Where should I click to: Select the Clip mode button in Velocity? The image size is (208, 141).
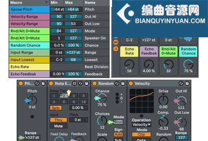(x=142, y=134)
